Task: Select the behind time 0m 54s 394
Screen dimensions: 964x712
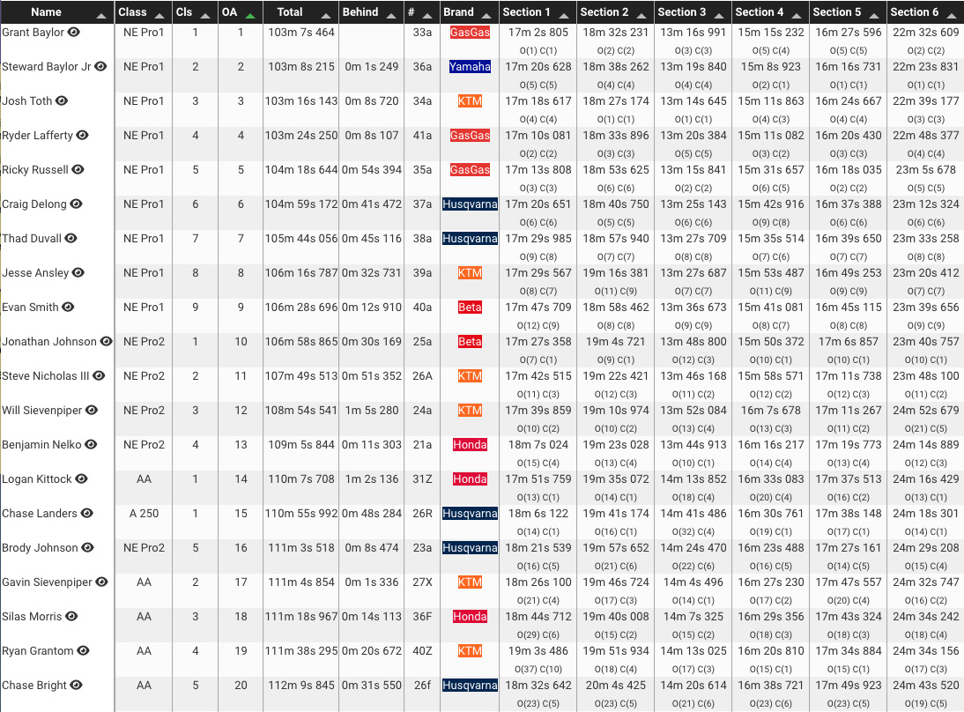Action: click(371, 170)
